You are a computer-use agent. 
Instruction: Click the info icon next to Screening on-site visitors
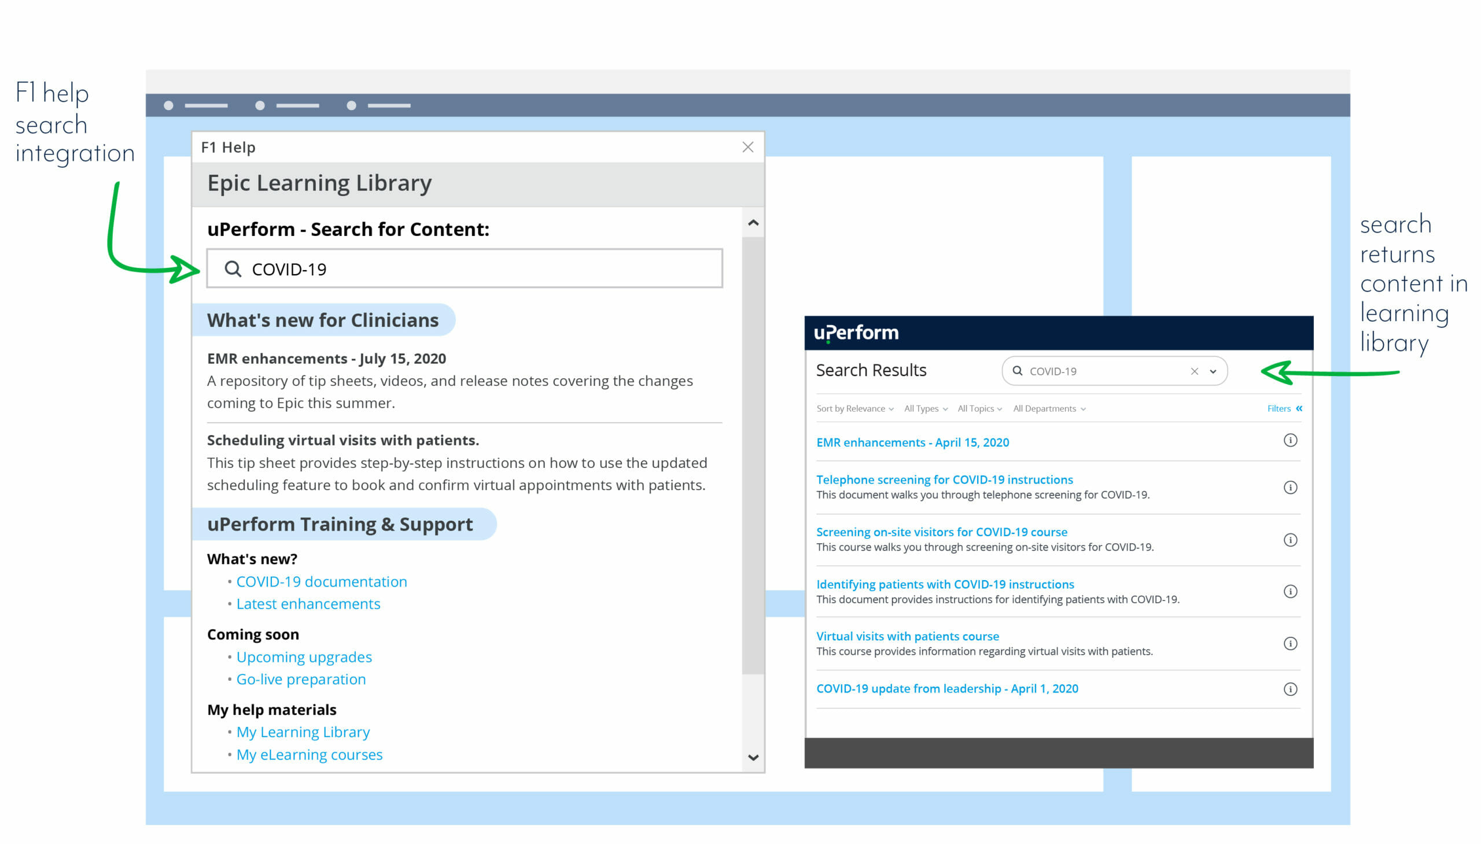pyautogui.click(x=1290, y=539)
